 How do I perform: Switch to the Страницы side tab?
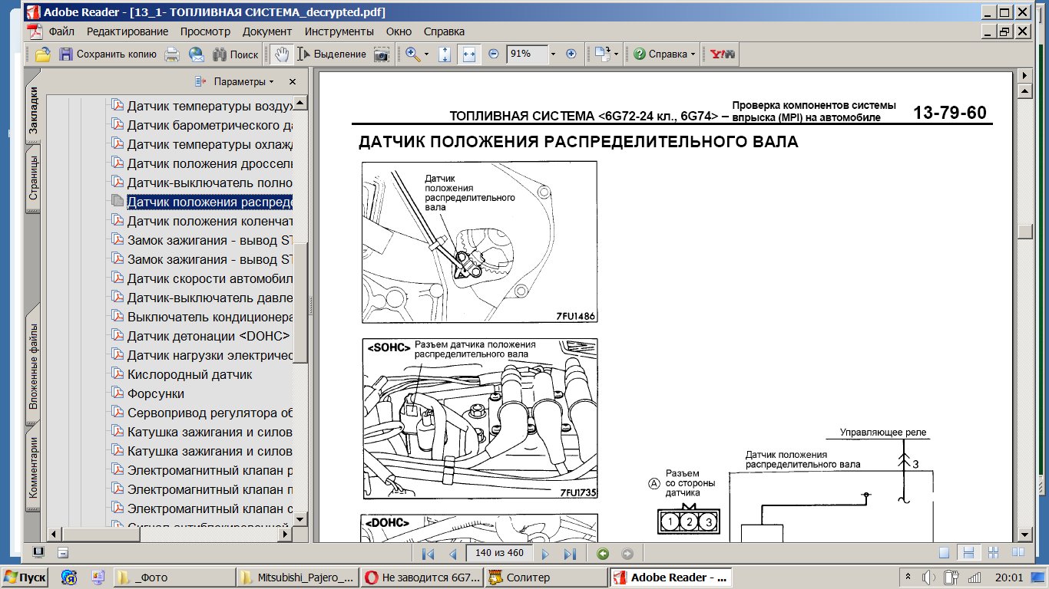tap(34, 178)
